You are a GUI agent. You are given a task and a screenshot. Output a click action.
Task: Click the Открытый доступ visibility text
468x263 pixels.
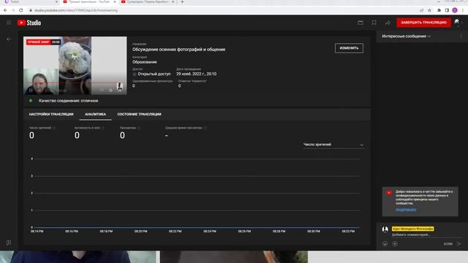tap(154, 74)
